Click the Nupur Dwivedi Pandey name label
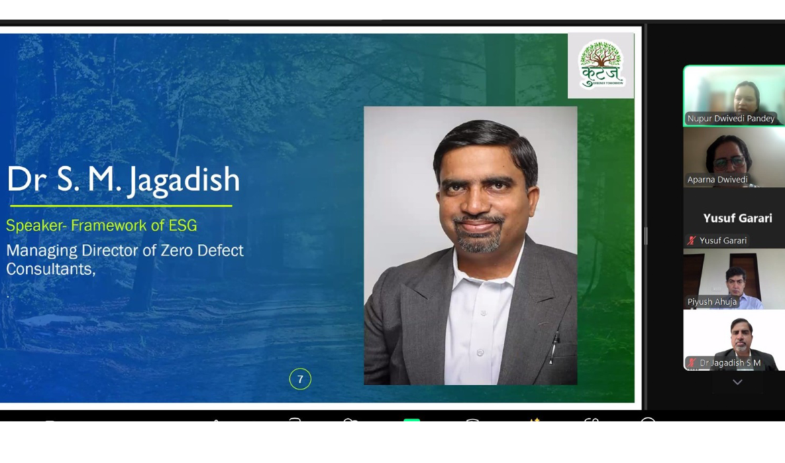 point(731,119)
